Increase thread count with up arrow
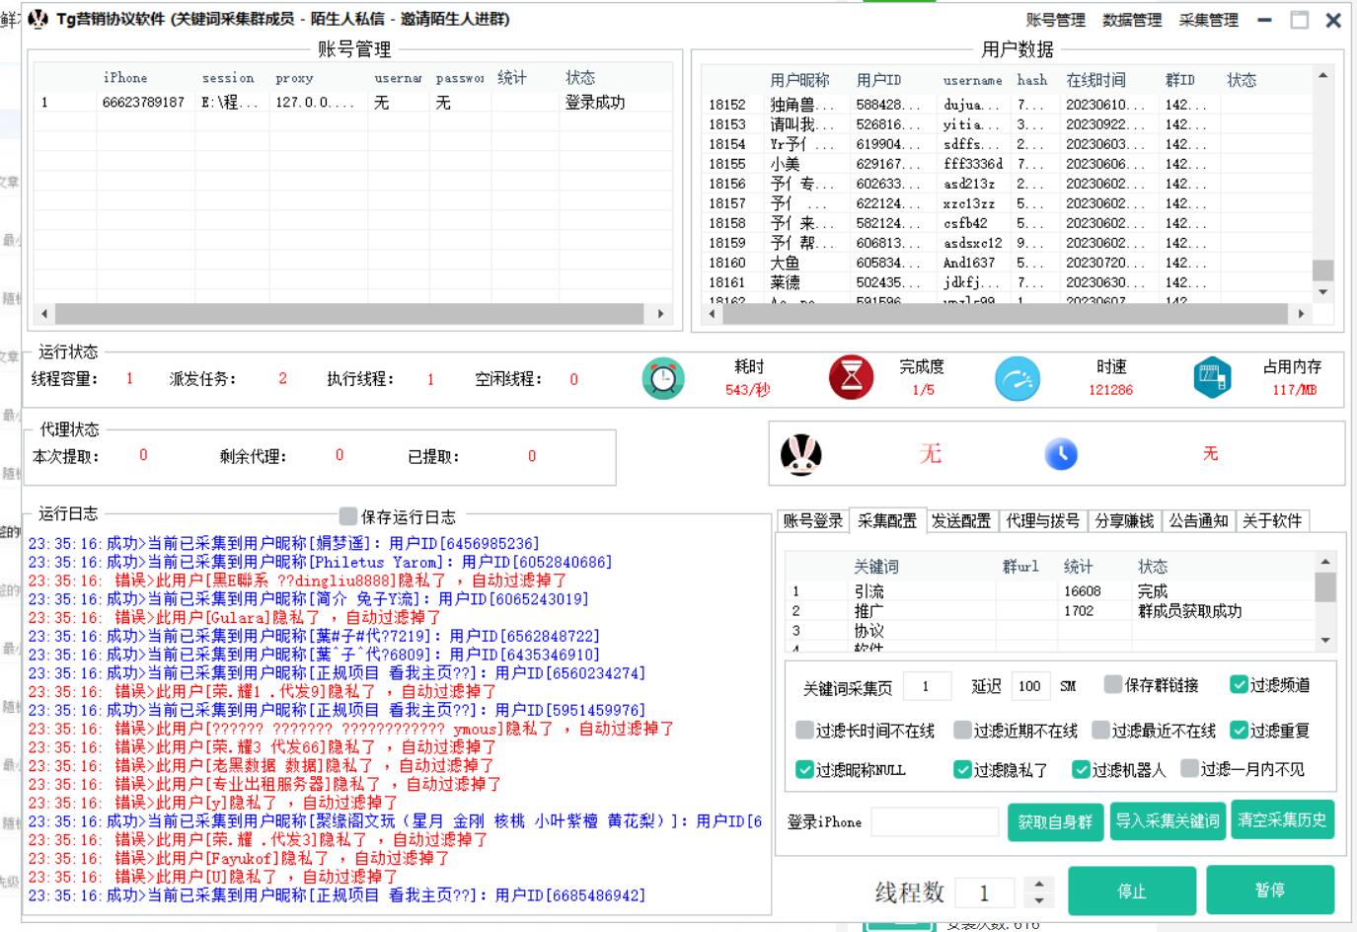The image size is (1357, 932). (x=1038, y=885)
